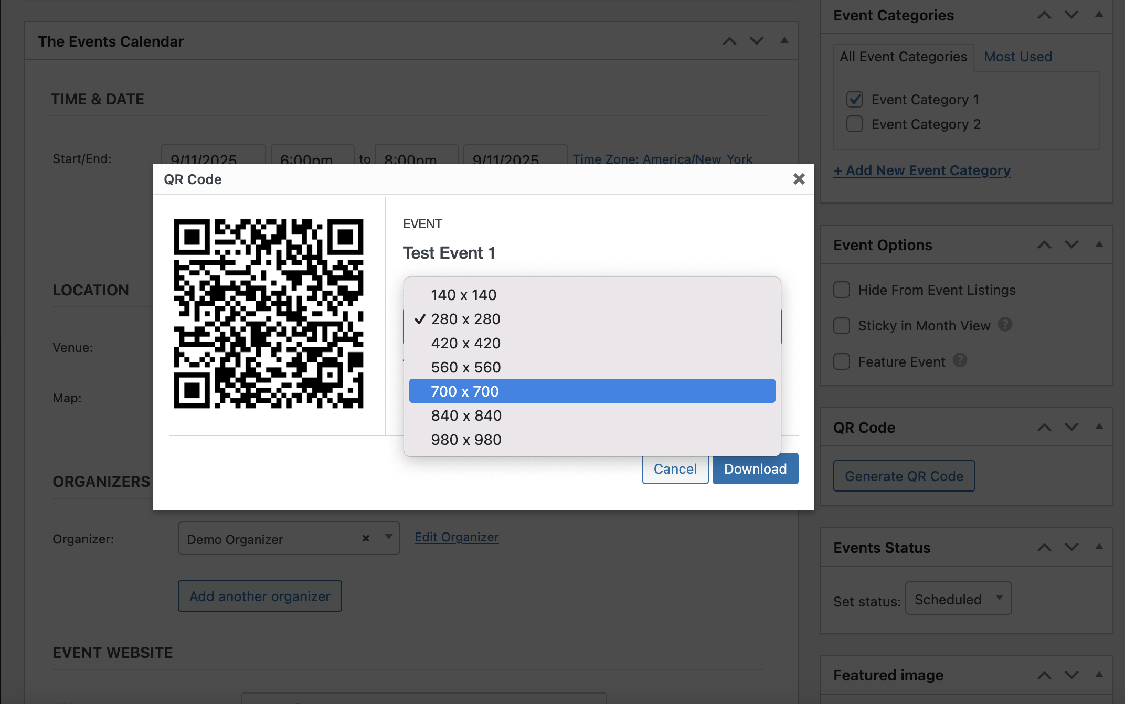Screen dimensions: 1125x704
Task: Enable Hide From Event Listings
Action: pyautogui.click(x=842, y=290)
